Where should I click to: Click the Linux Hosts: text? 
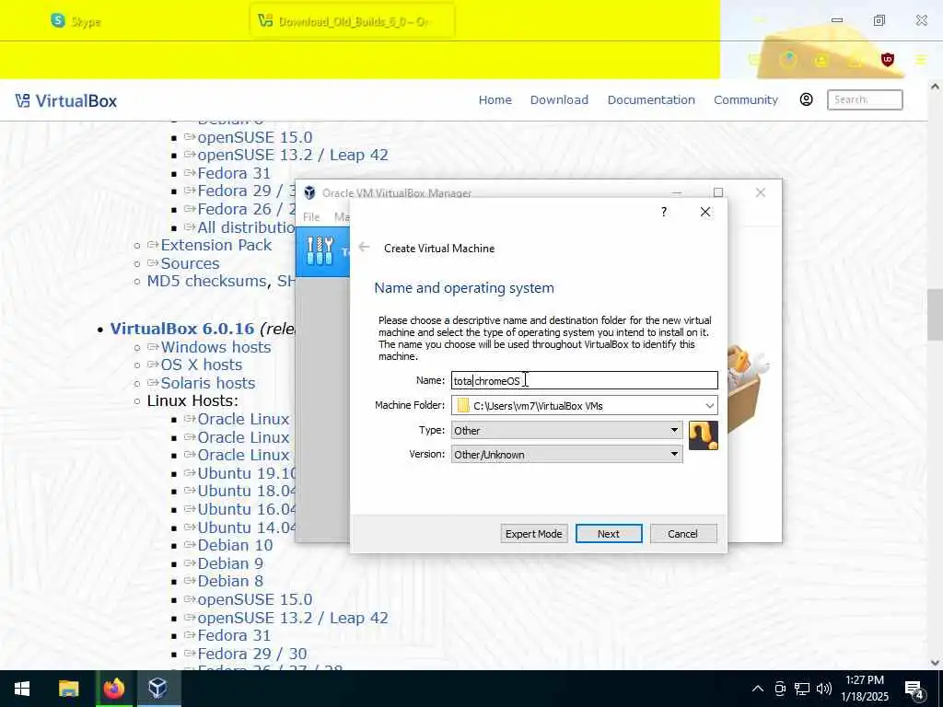point(192,401)
